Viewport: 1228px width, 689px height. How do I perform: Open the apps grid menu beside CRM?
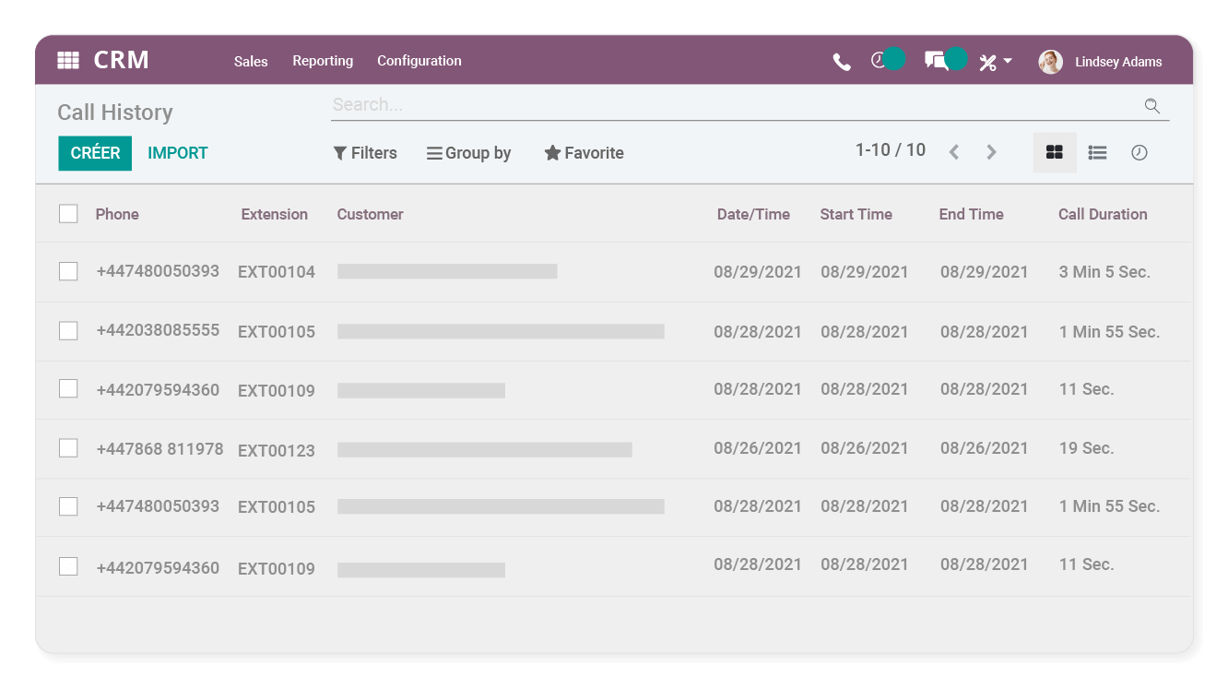pos(68,60)
